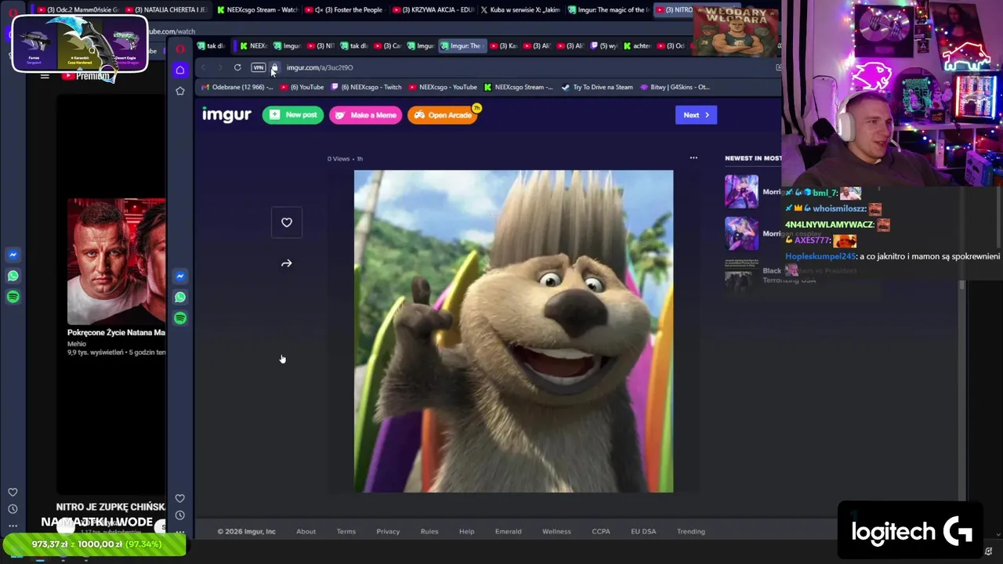The height and width of the screenshot is (564, 1003).
Task: Open the Opera sidebar bookmarks star
Action: pyautogui.click(x=180, y=91)
